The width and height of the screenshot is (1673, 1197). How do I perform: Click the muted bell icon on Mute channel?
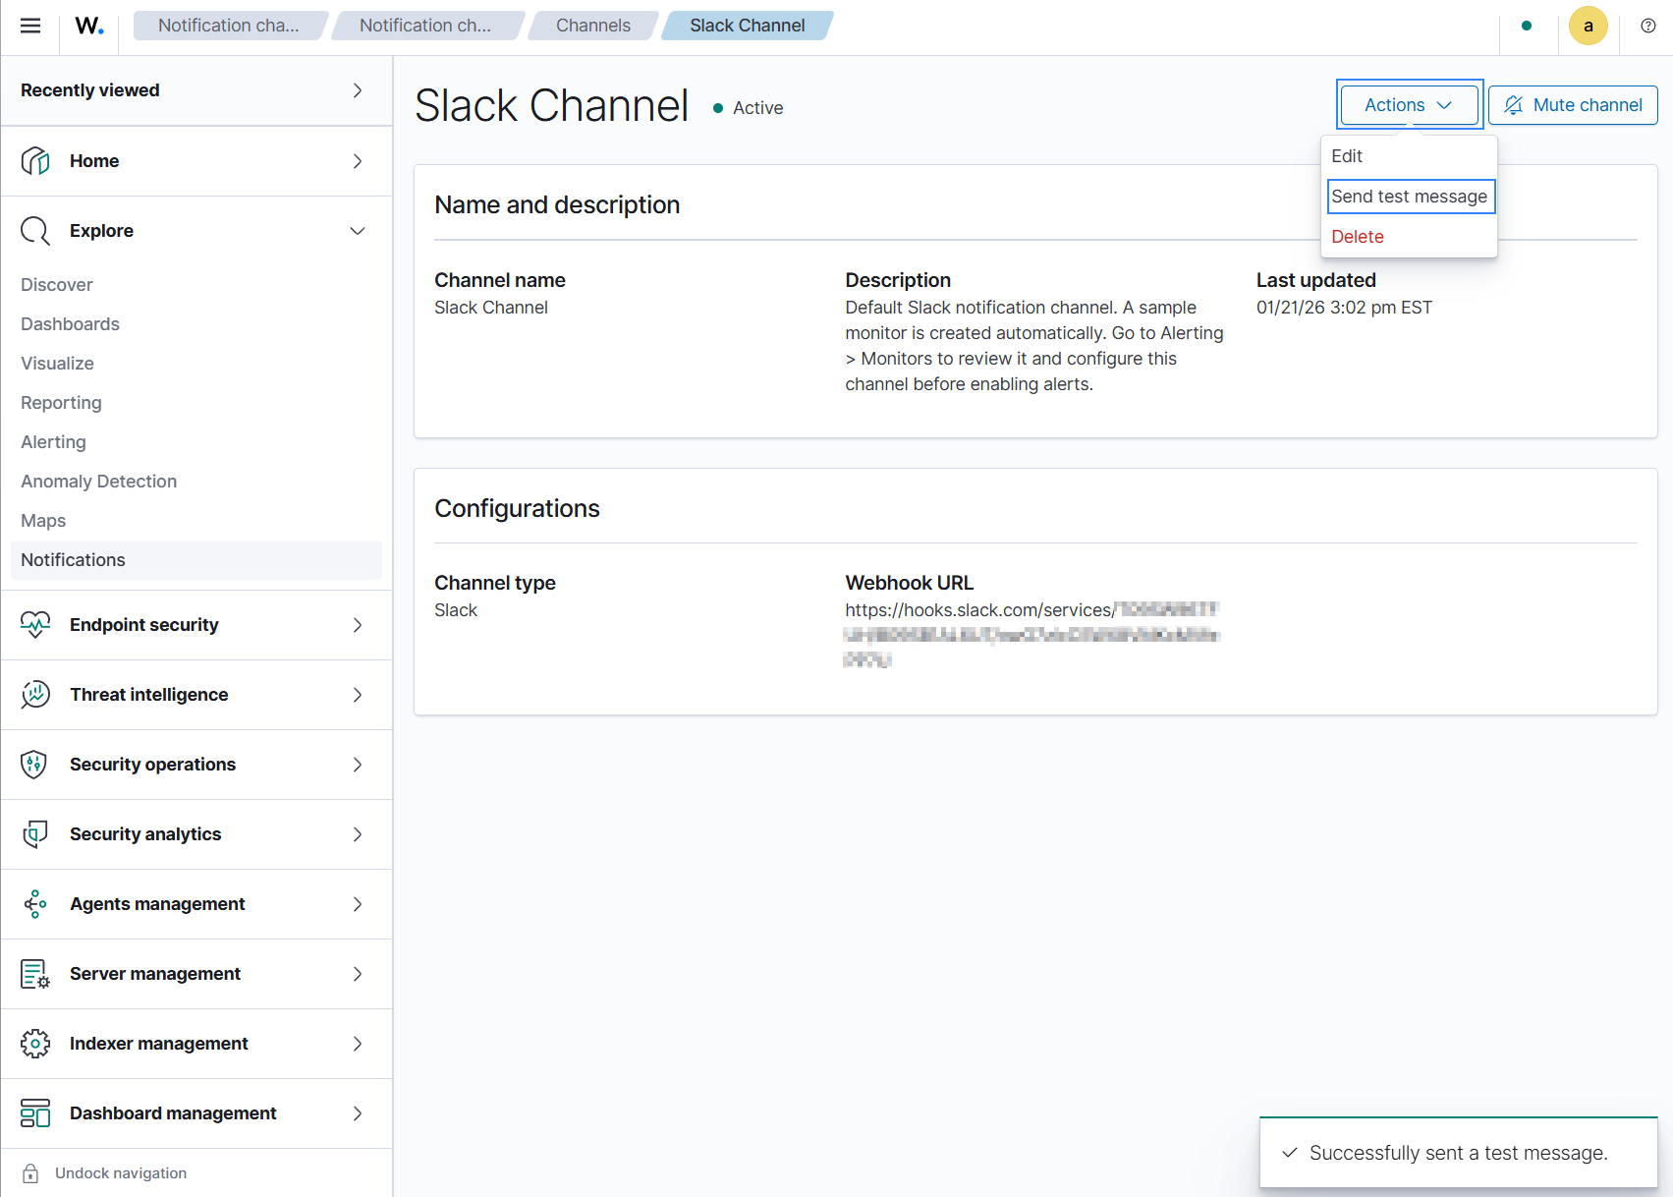pos(1513,105)
